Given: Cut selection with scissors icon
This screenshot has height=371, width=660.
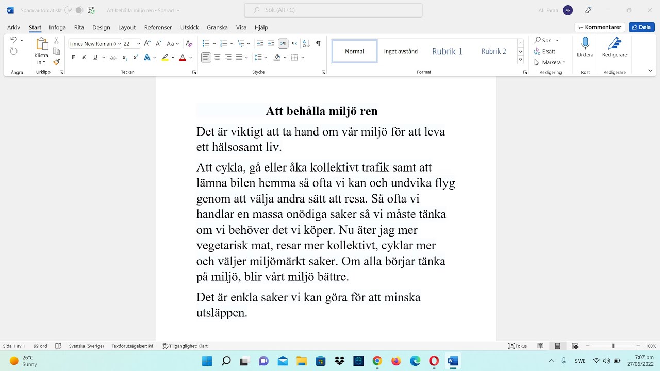Looking at the screenshot, I should 56,40.
